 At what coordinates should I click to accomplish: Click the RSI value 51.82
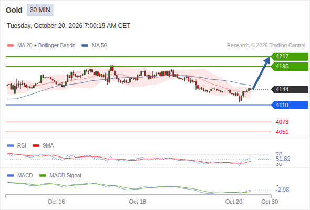(x=283, y=159)
